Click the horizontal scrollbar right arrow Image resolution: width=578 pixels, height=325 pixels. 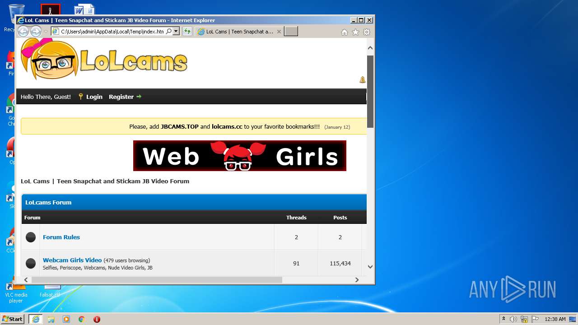pyautogui.click(x=357, y=280)
